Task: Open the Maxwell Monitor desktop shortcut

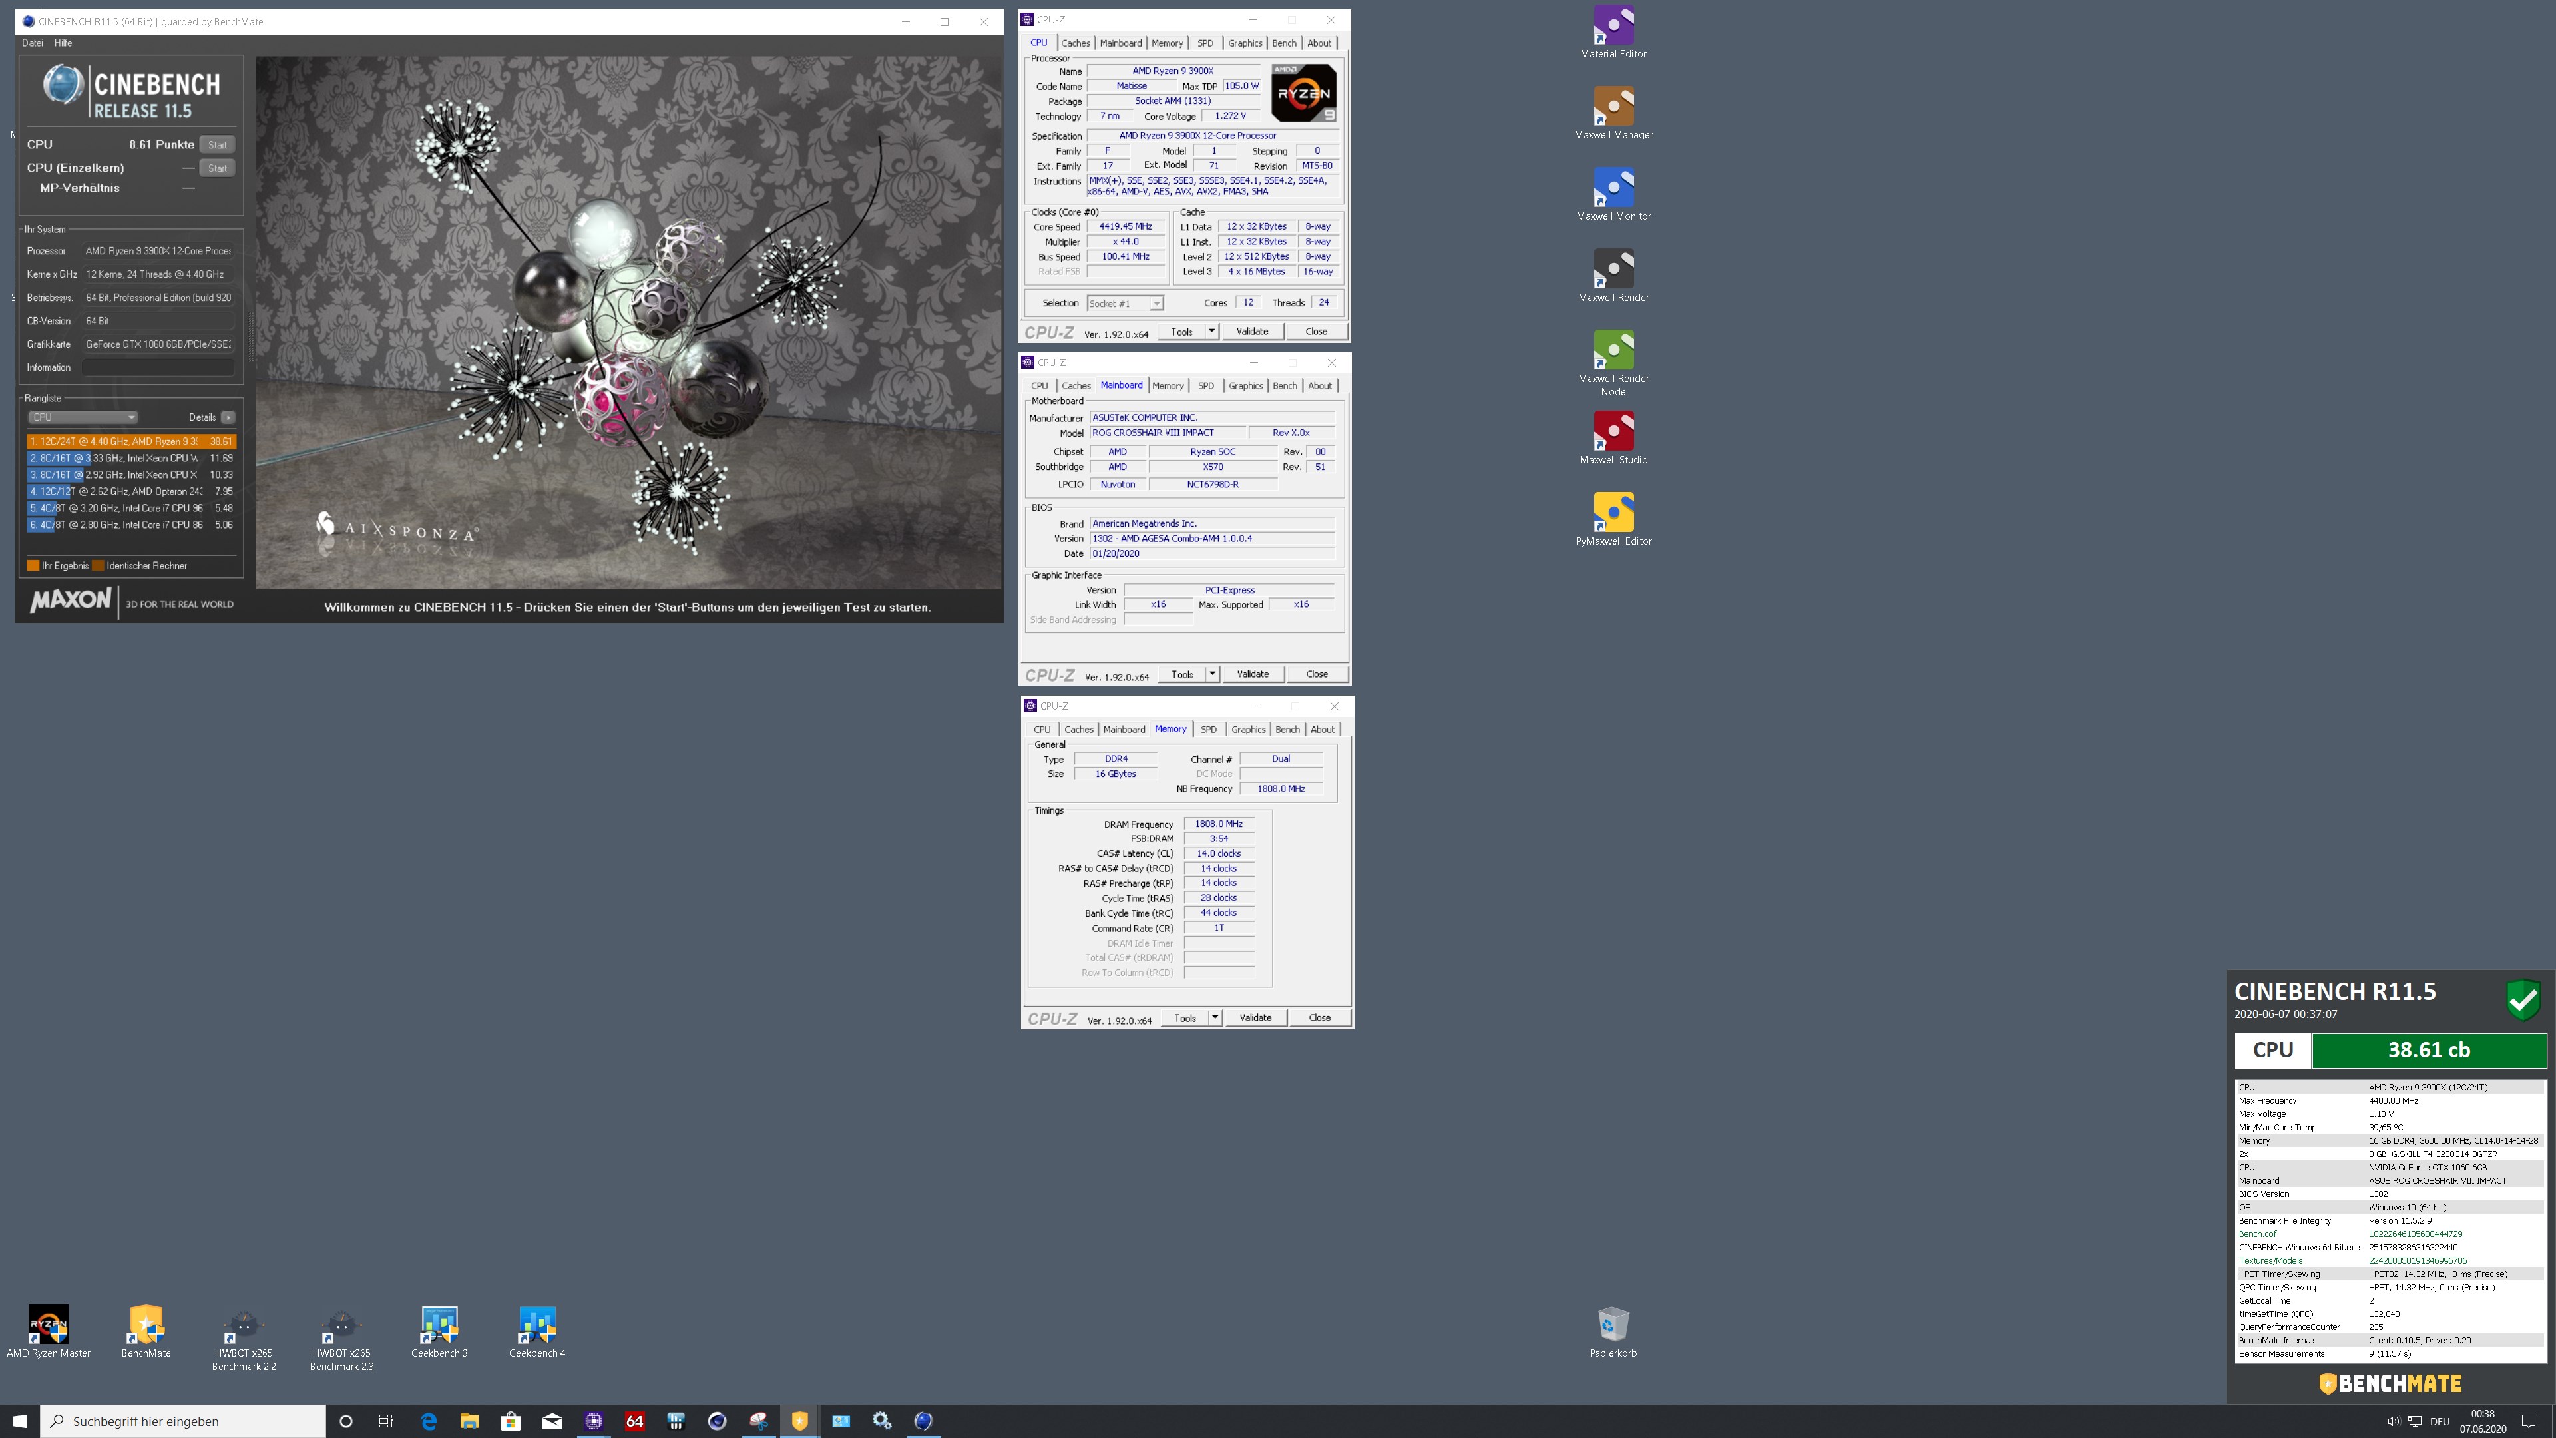Action: [1613, 194]
